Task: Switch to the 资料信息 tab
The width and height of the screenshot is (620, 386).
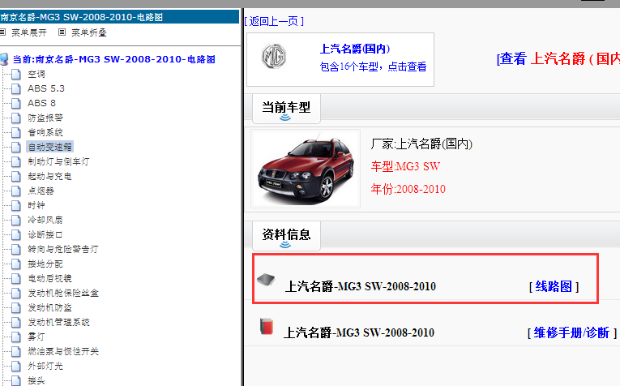Action: [x=286, y=235]
